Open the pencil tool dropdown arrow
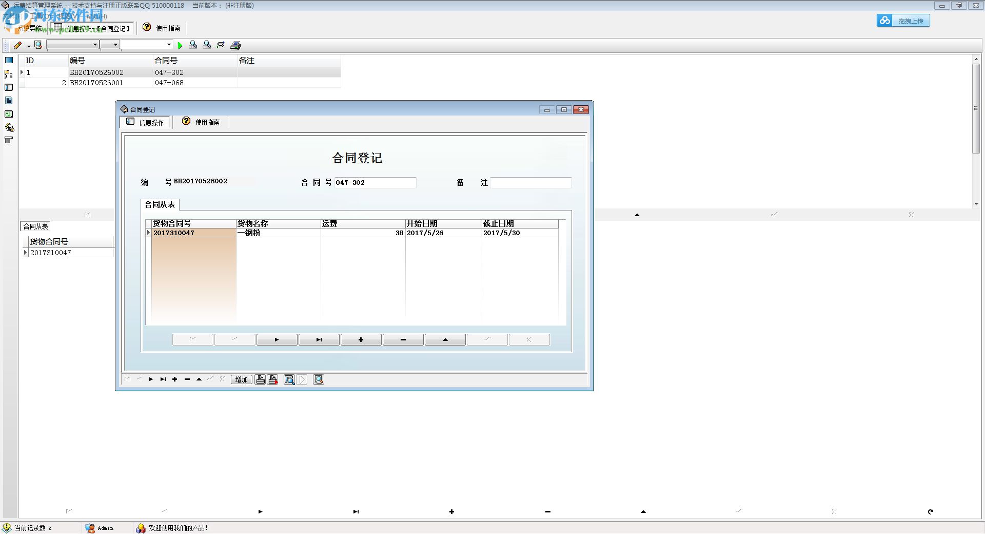The width and height of the screenshot is (985, 534). click(29, 46)
